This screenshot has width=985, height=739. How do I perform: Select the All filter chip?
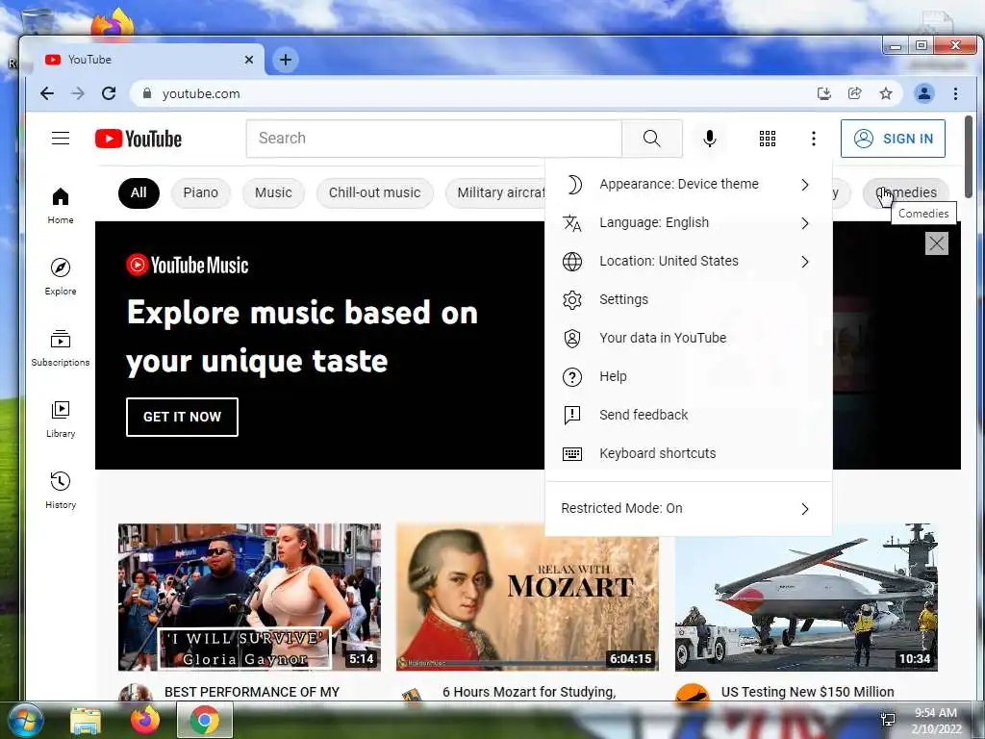click(x=139, y=192)
